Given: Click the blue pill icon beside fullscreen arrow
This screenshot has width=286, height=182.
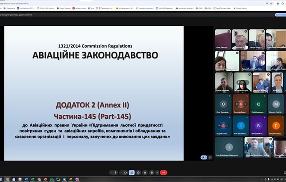Looking at the screenshot, I should click(204, 158).
